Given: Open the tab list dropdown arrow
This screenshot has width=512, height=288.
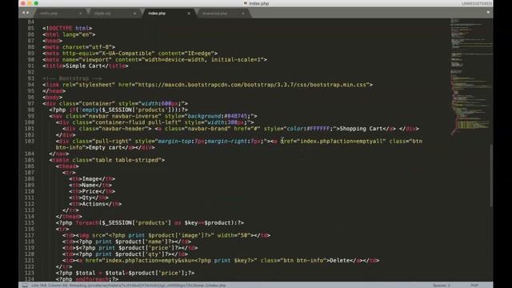Looking at the screenshot, I should 488,13.
